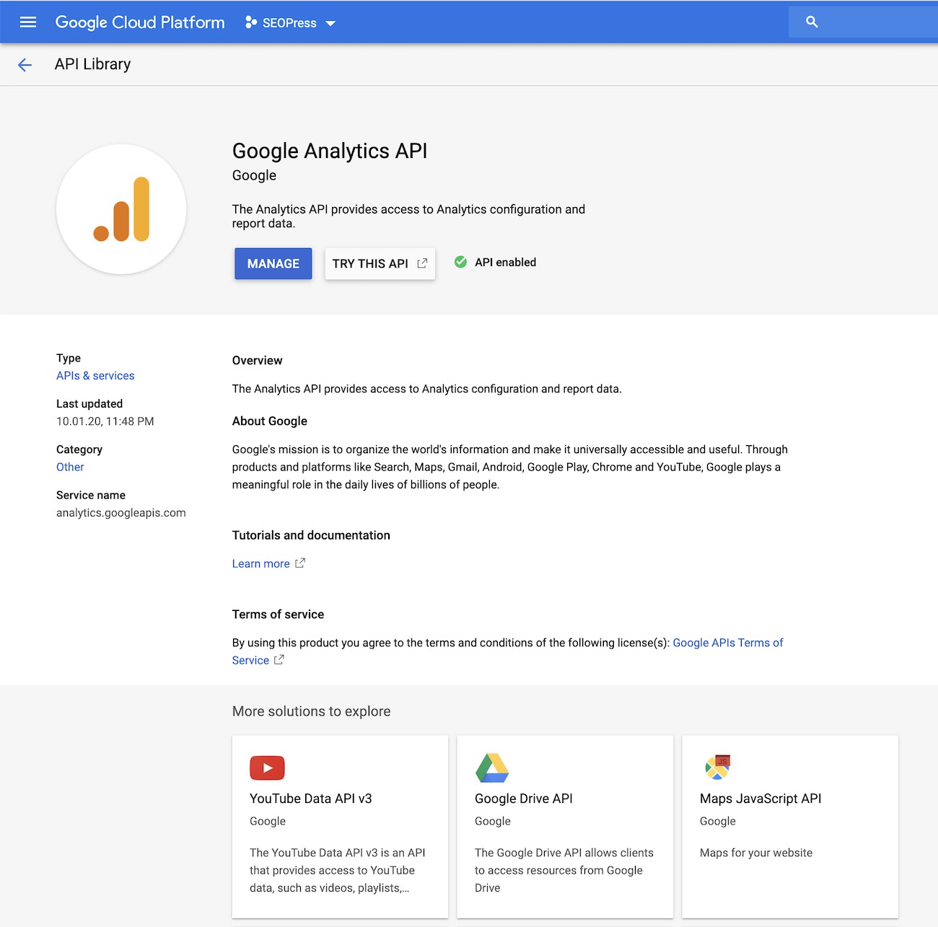The height and width of the screenshot is (927, 938).
Task: Open the APIs & services link
Action: pos(95,376)
